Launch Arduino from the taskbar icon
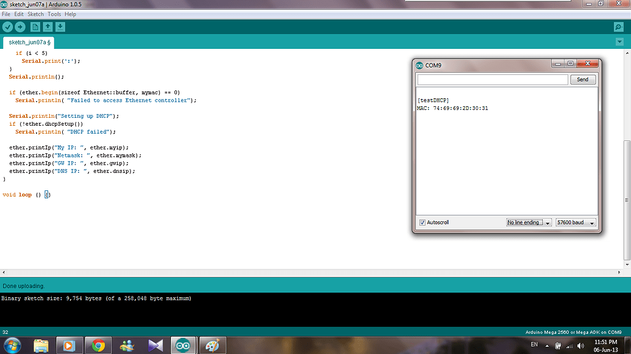Image resolution: width=631 pixels, height=354 pixels. click(184, 345)
